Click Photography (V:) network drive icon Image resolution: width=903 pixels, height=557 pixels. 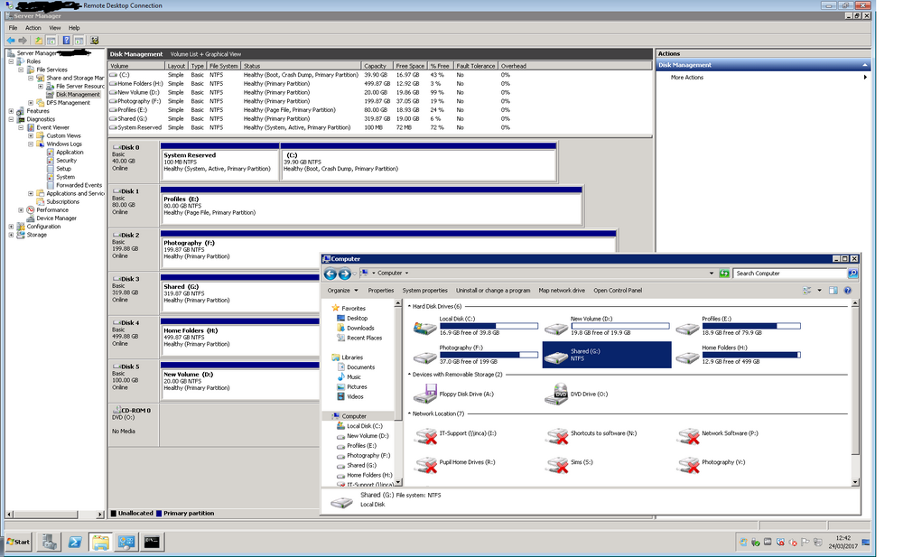coord(689,465)
